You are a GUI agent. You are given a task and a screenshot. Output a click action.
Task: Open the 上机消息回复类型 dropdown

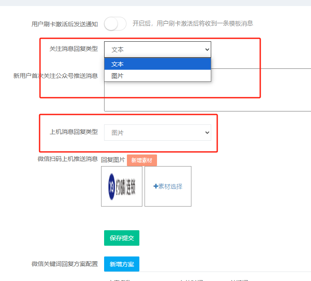point(157,133)
